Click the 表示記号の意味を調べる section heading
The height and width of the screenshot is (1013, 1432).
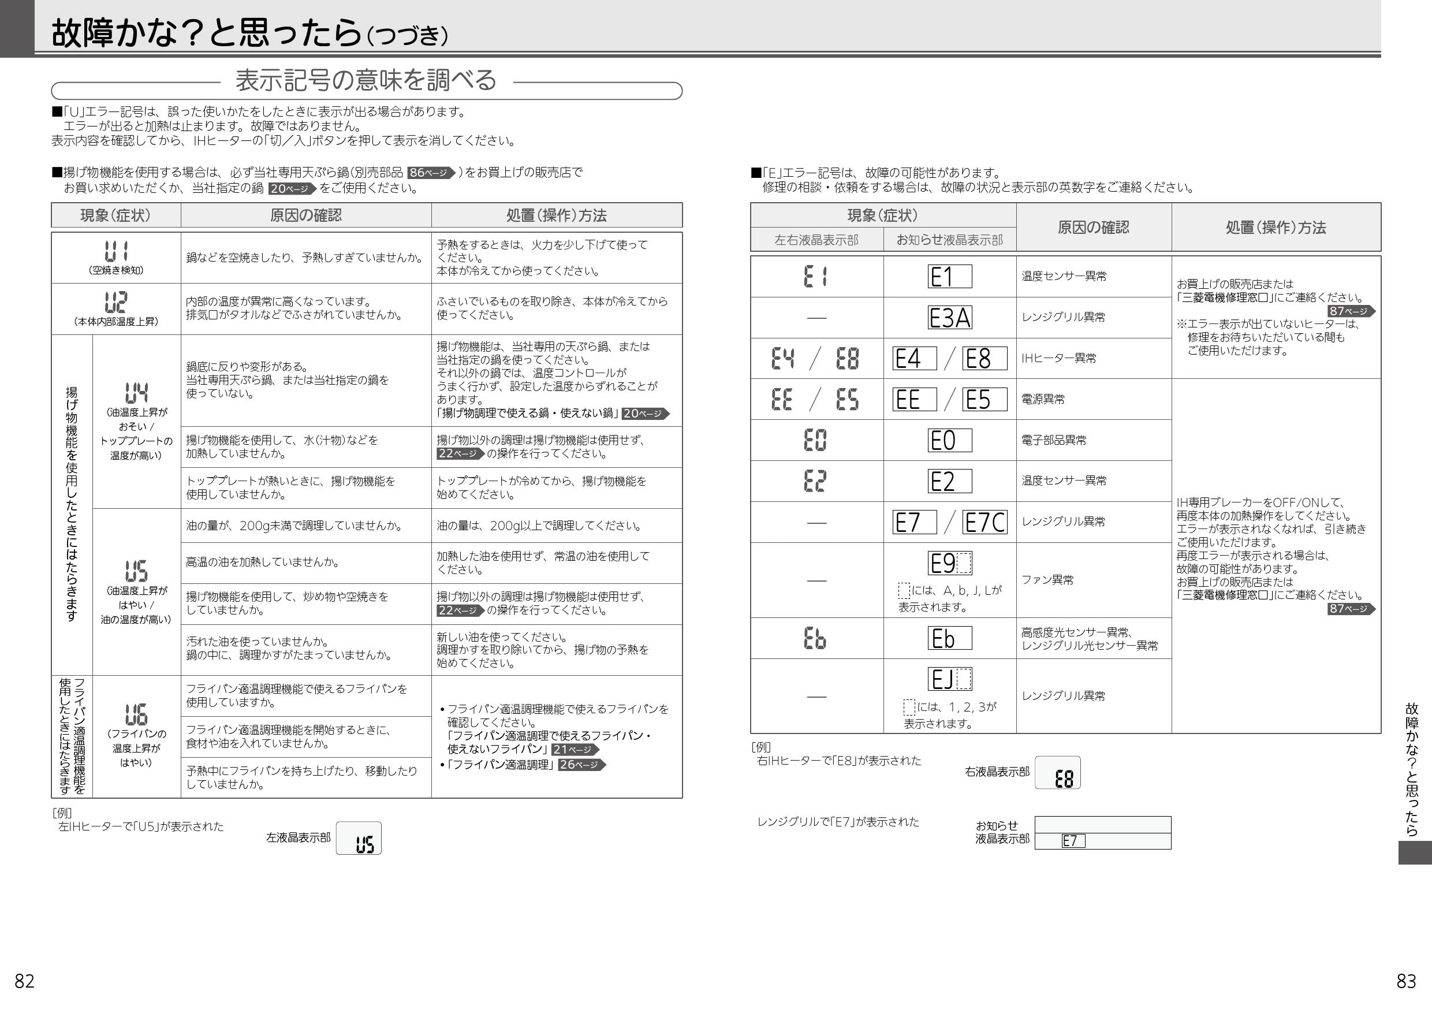click(366, 80)
